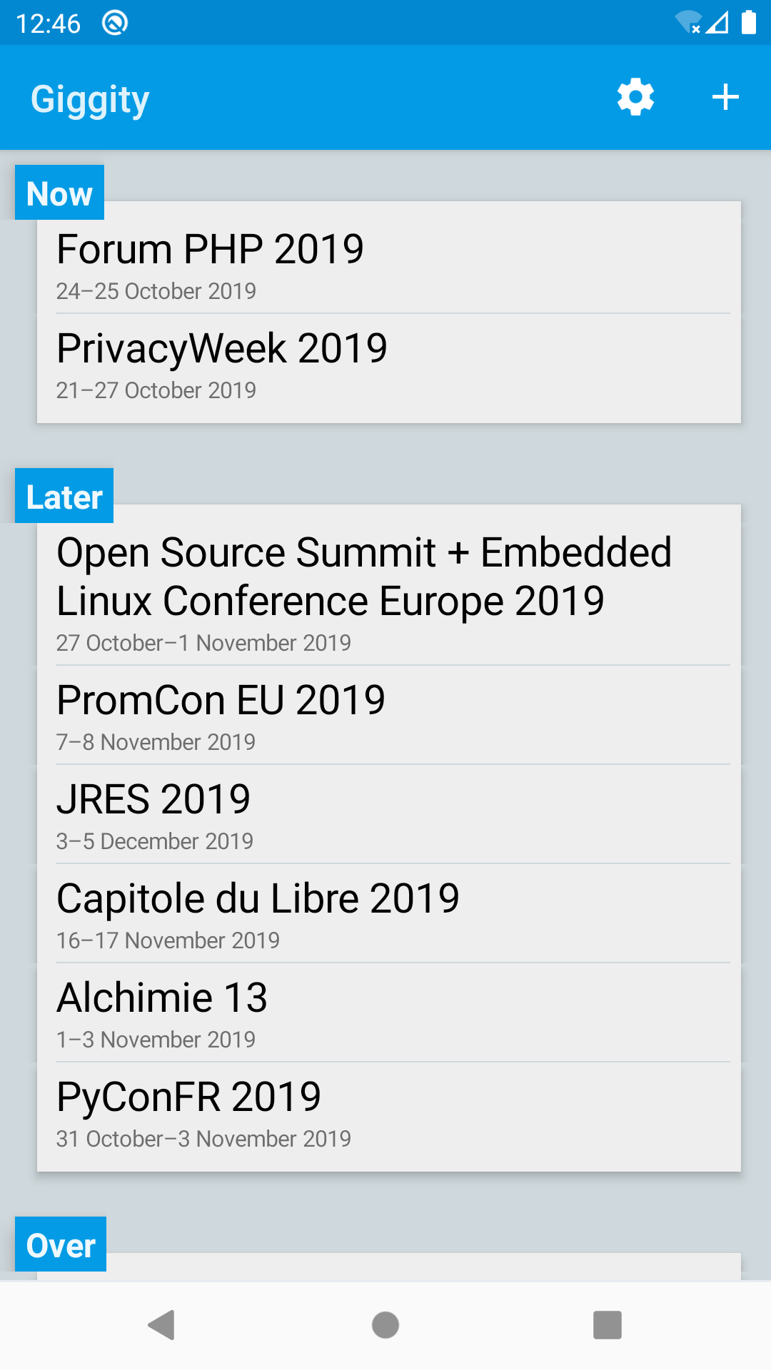The height and width of the screenshot is (1370, 771).
Task: Tap the Now section header
Action: click(x=60, y=193)
